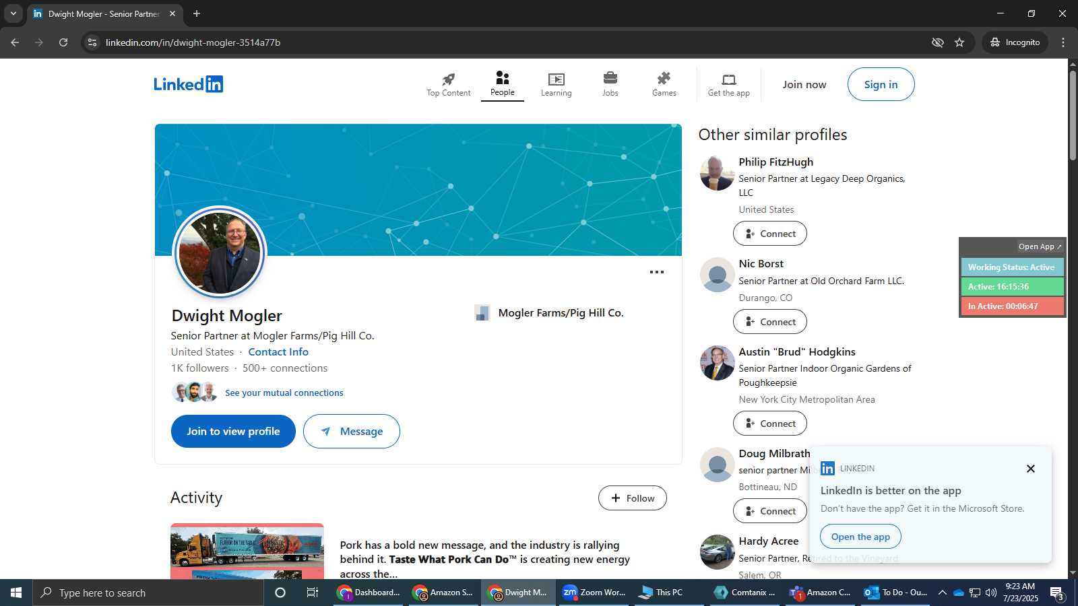Show hidden system tray icons
1078x606 pixels.
tap(943, 593)
